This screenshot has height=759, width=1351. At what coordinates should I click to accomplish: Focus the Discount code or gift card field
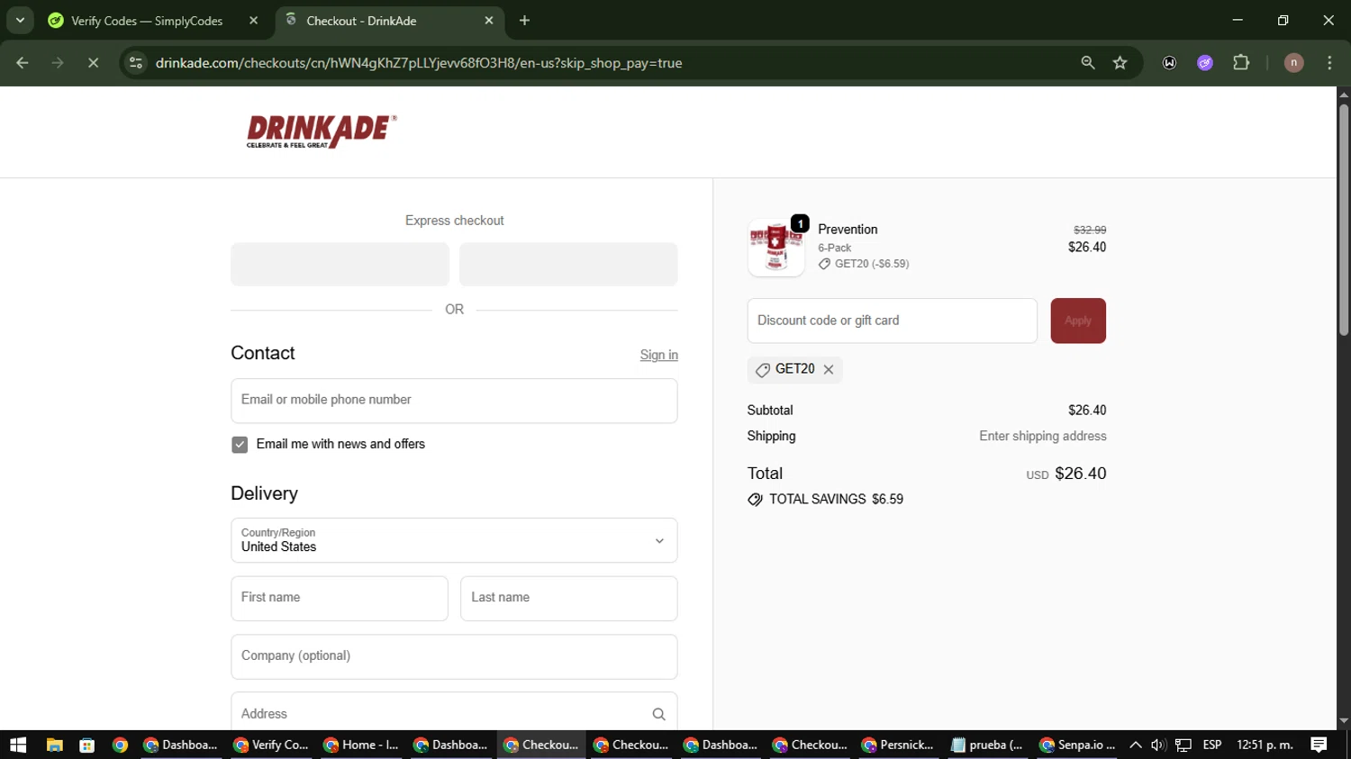click(x=892, y=321)
